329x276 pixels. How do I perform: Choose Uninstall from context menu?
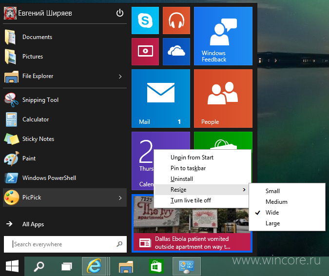(202, 179)
